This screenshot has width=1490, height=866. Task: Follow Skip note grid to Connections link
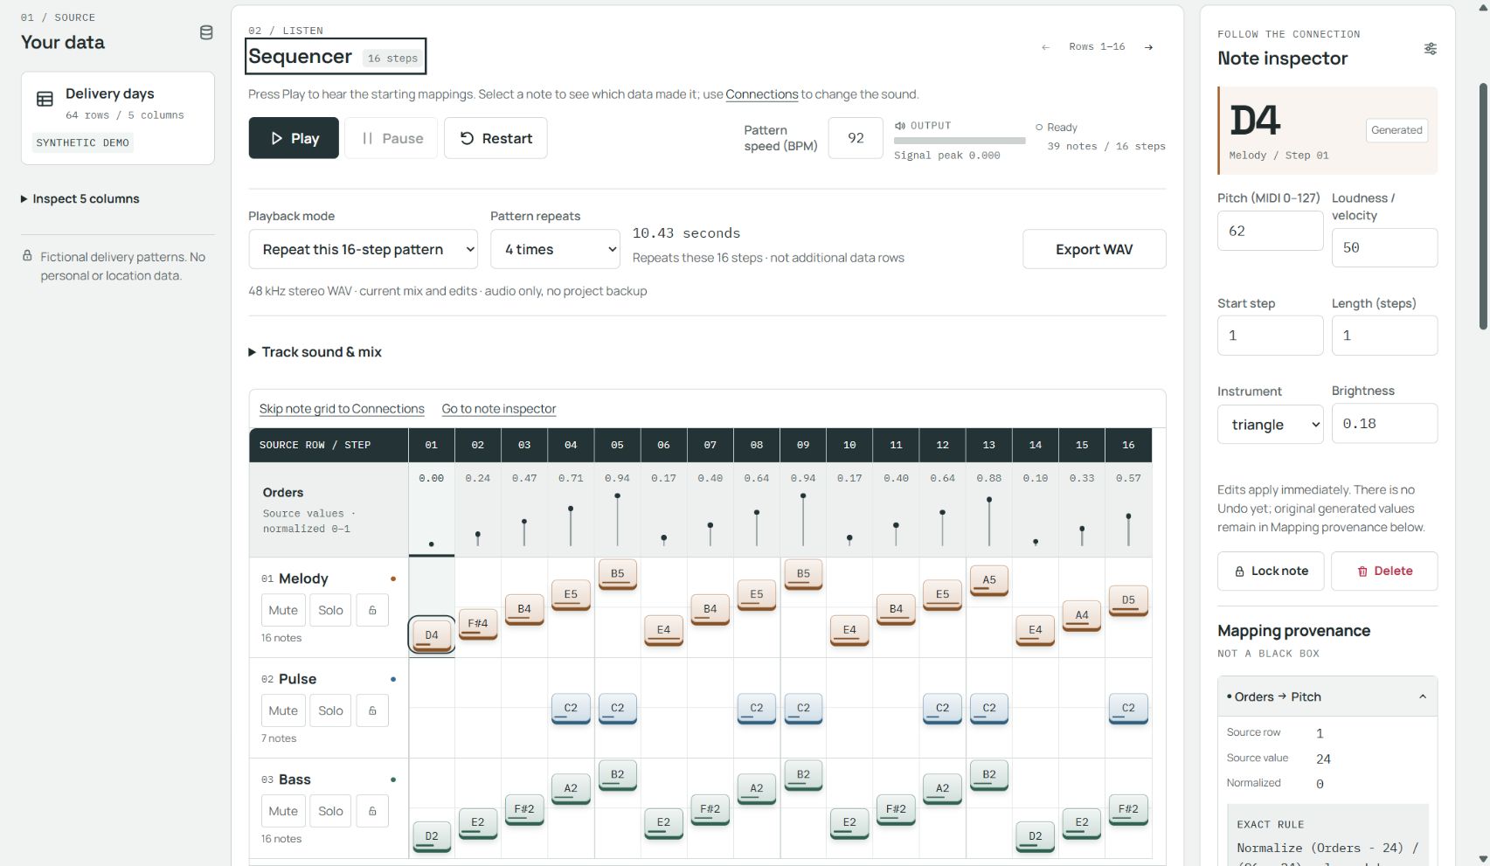tap(342, 409)
